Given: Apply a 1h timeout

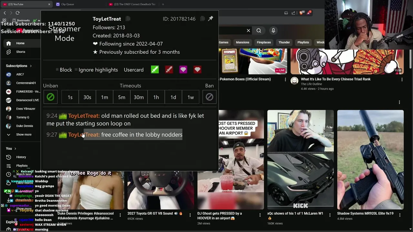Looking at the screenshot, I should (156, 97).
